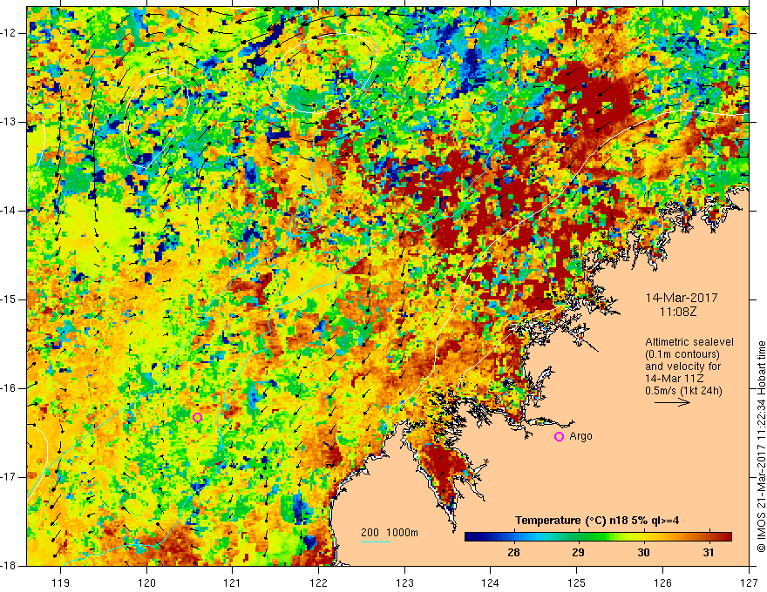Click the 'Altimetric sealevel' caption text
This screenshot has width=767, height=592.
689,342
